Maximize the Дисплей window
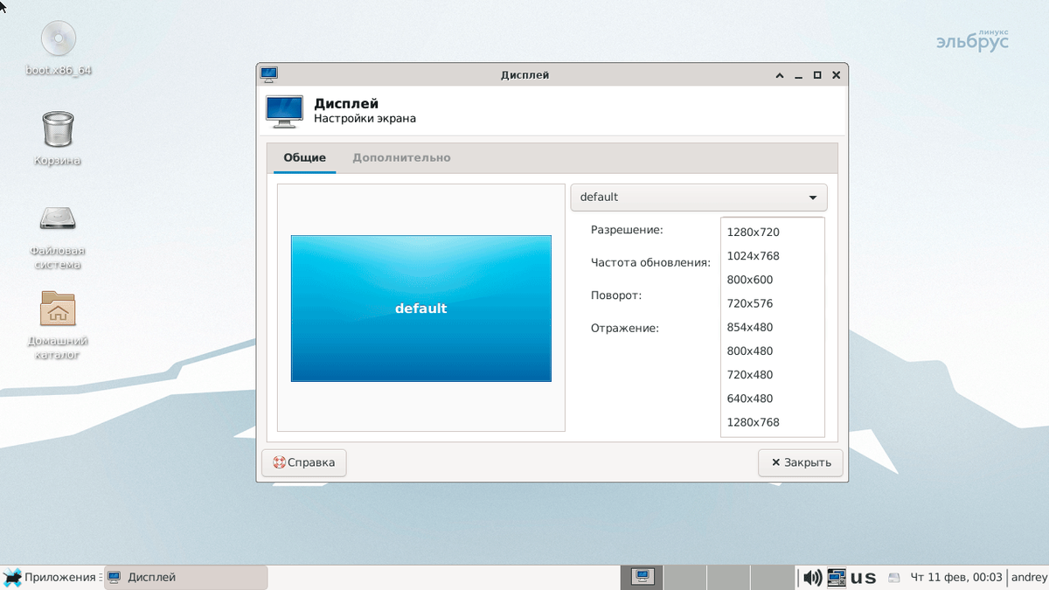The image size is (1049, 590). (x=817, y=76)
